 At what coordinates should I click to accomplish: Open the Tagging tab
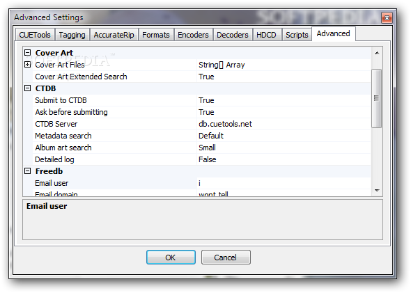tap(72, 35)
